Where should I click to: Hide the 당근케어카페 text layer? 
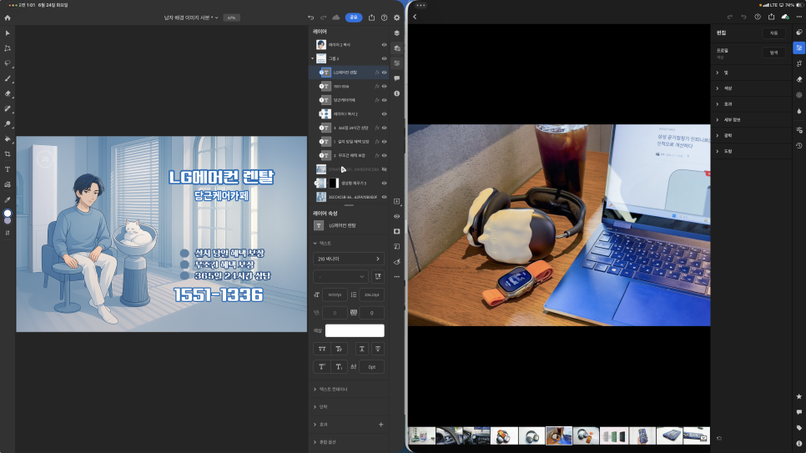(x=384, y=100)
